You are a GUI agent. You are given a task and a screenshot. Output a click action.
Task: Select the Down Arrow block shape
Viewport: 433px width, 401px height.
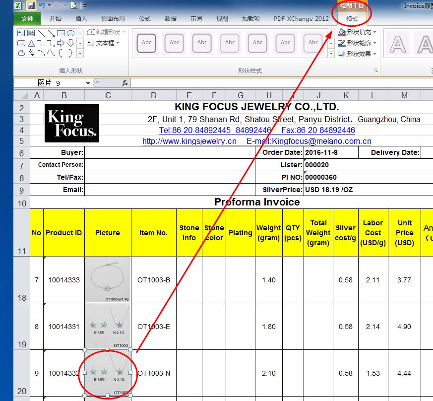71,43
